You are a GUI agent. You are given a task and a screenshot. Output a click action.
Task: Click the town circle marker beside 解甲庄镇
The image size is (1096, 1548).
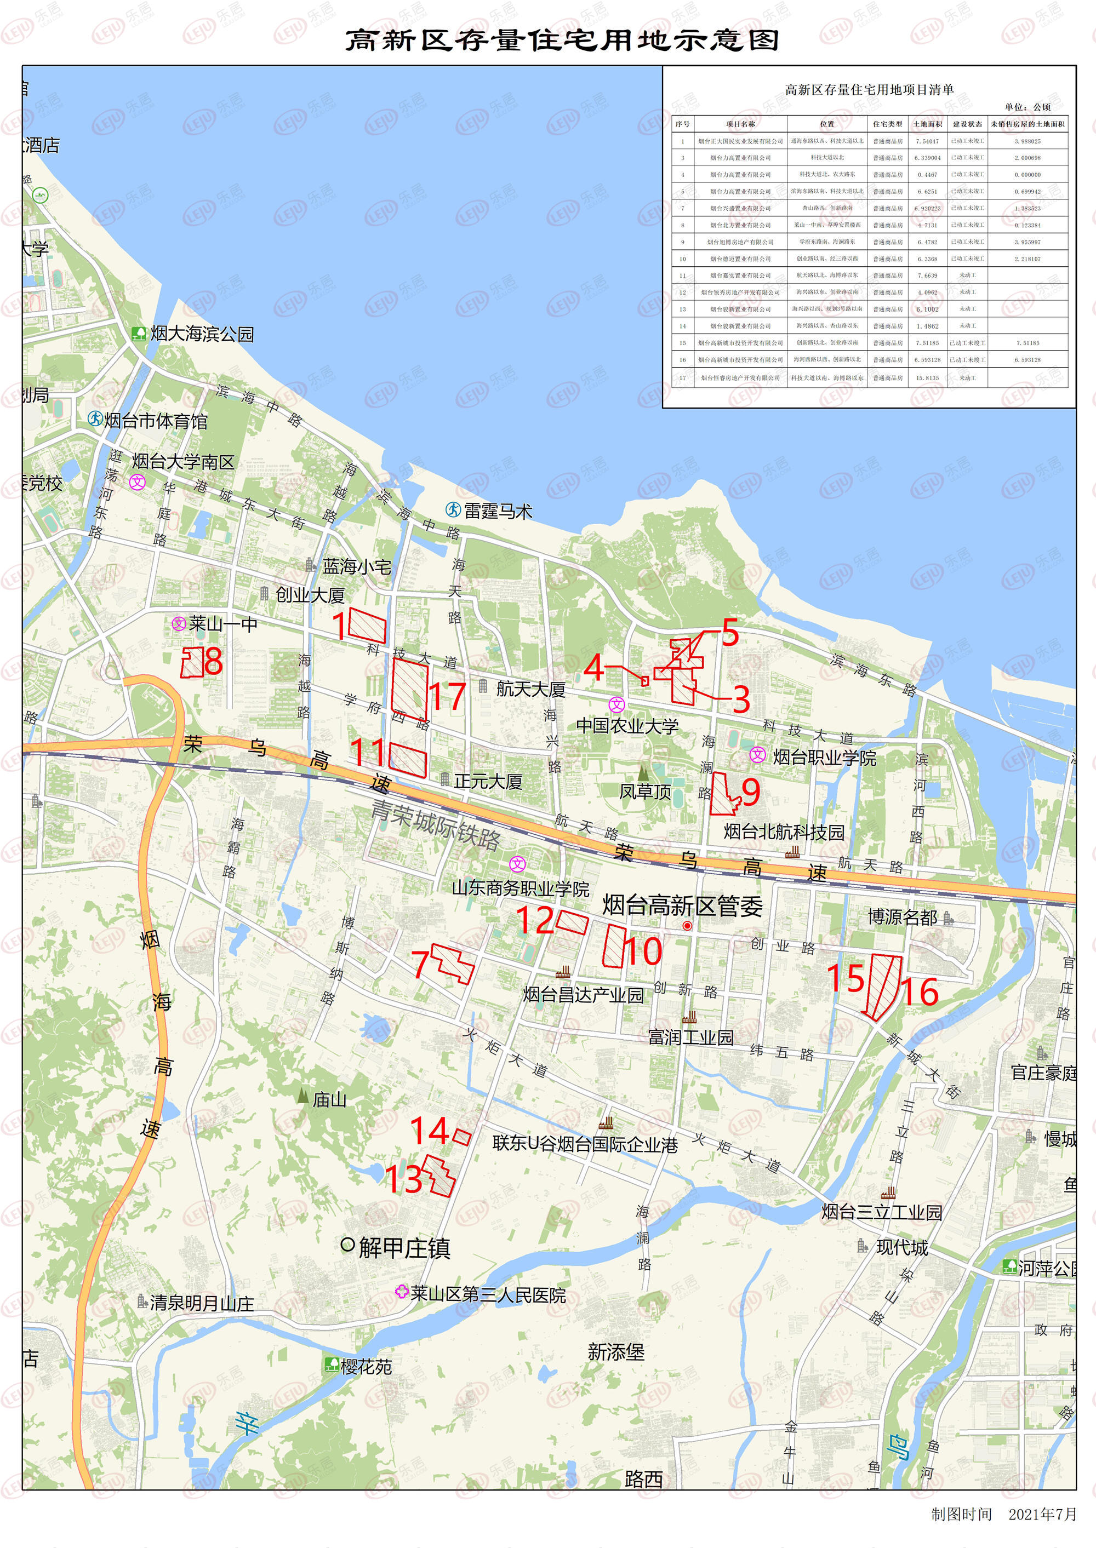[x=347, y=1245]
